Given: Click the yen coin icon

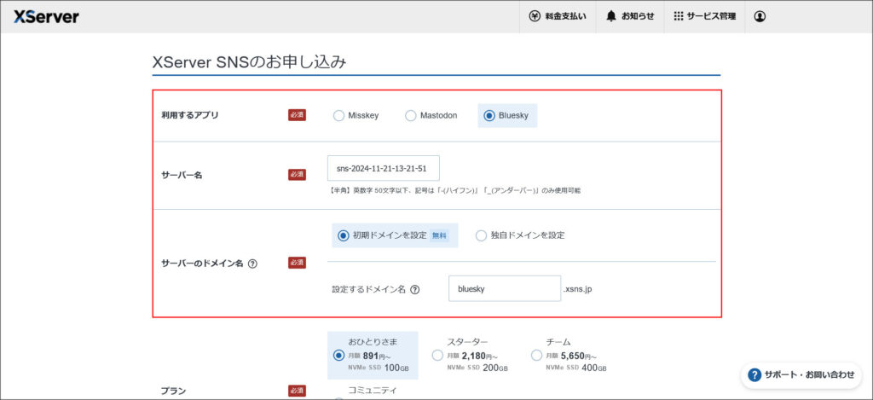Looking at the screenshot, I should (535, 17).
